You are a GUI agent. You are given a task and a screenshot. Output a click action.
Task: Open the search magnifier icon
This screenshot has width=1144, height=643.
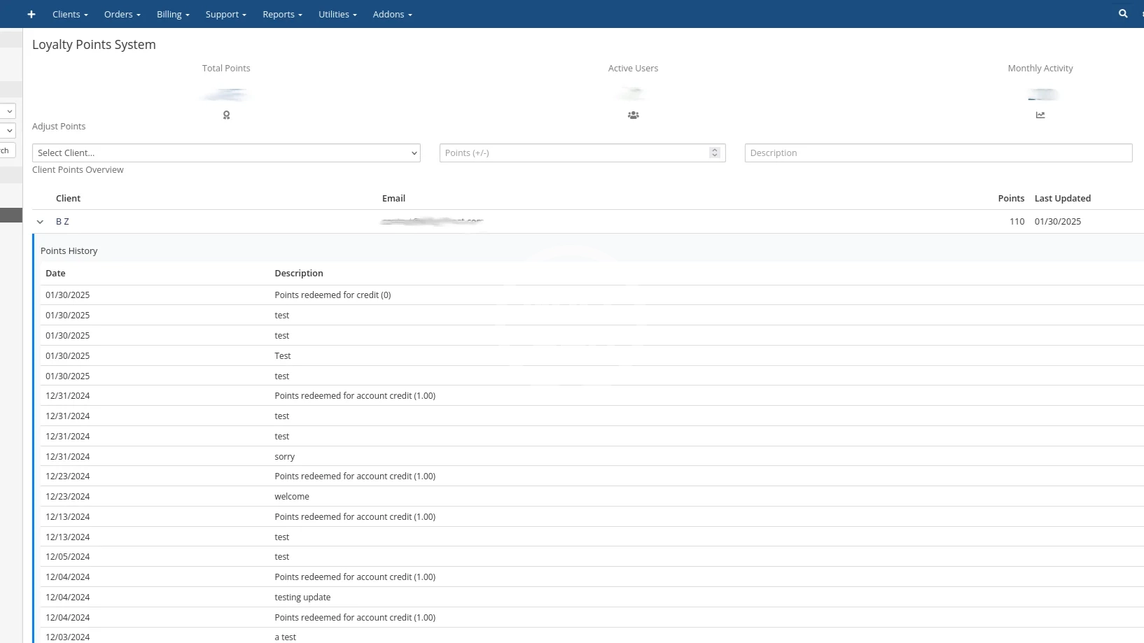1123,14
